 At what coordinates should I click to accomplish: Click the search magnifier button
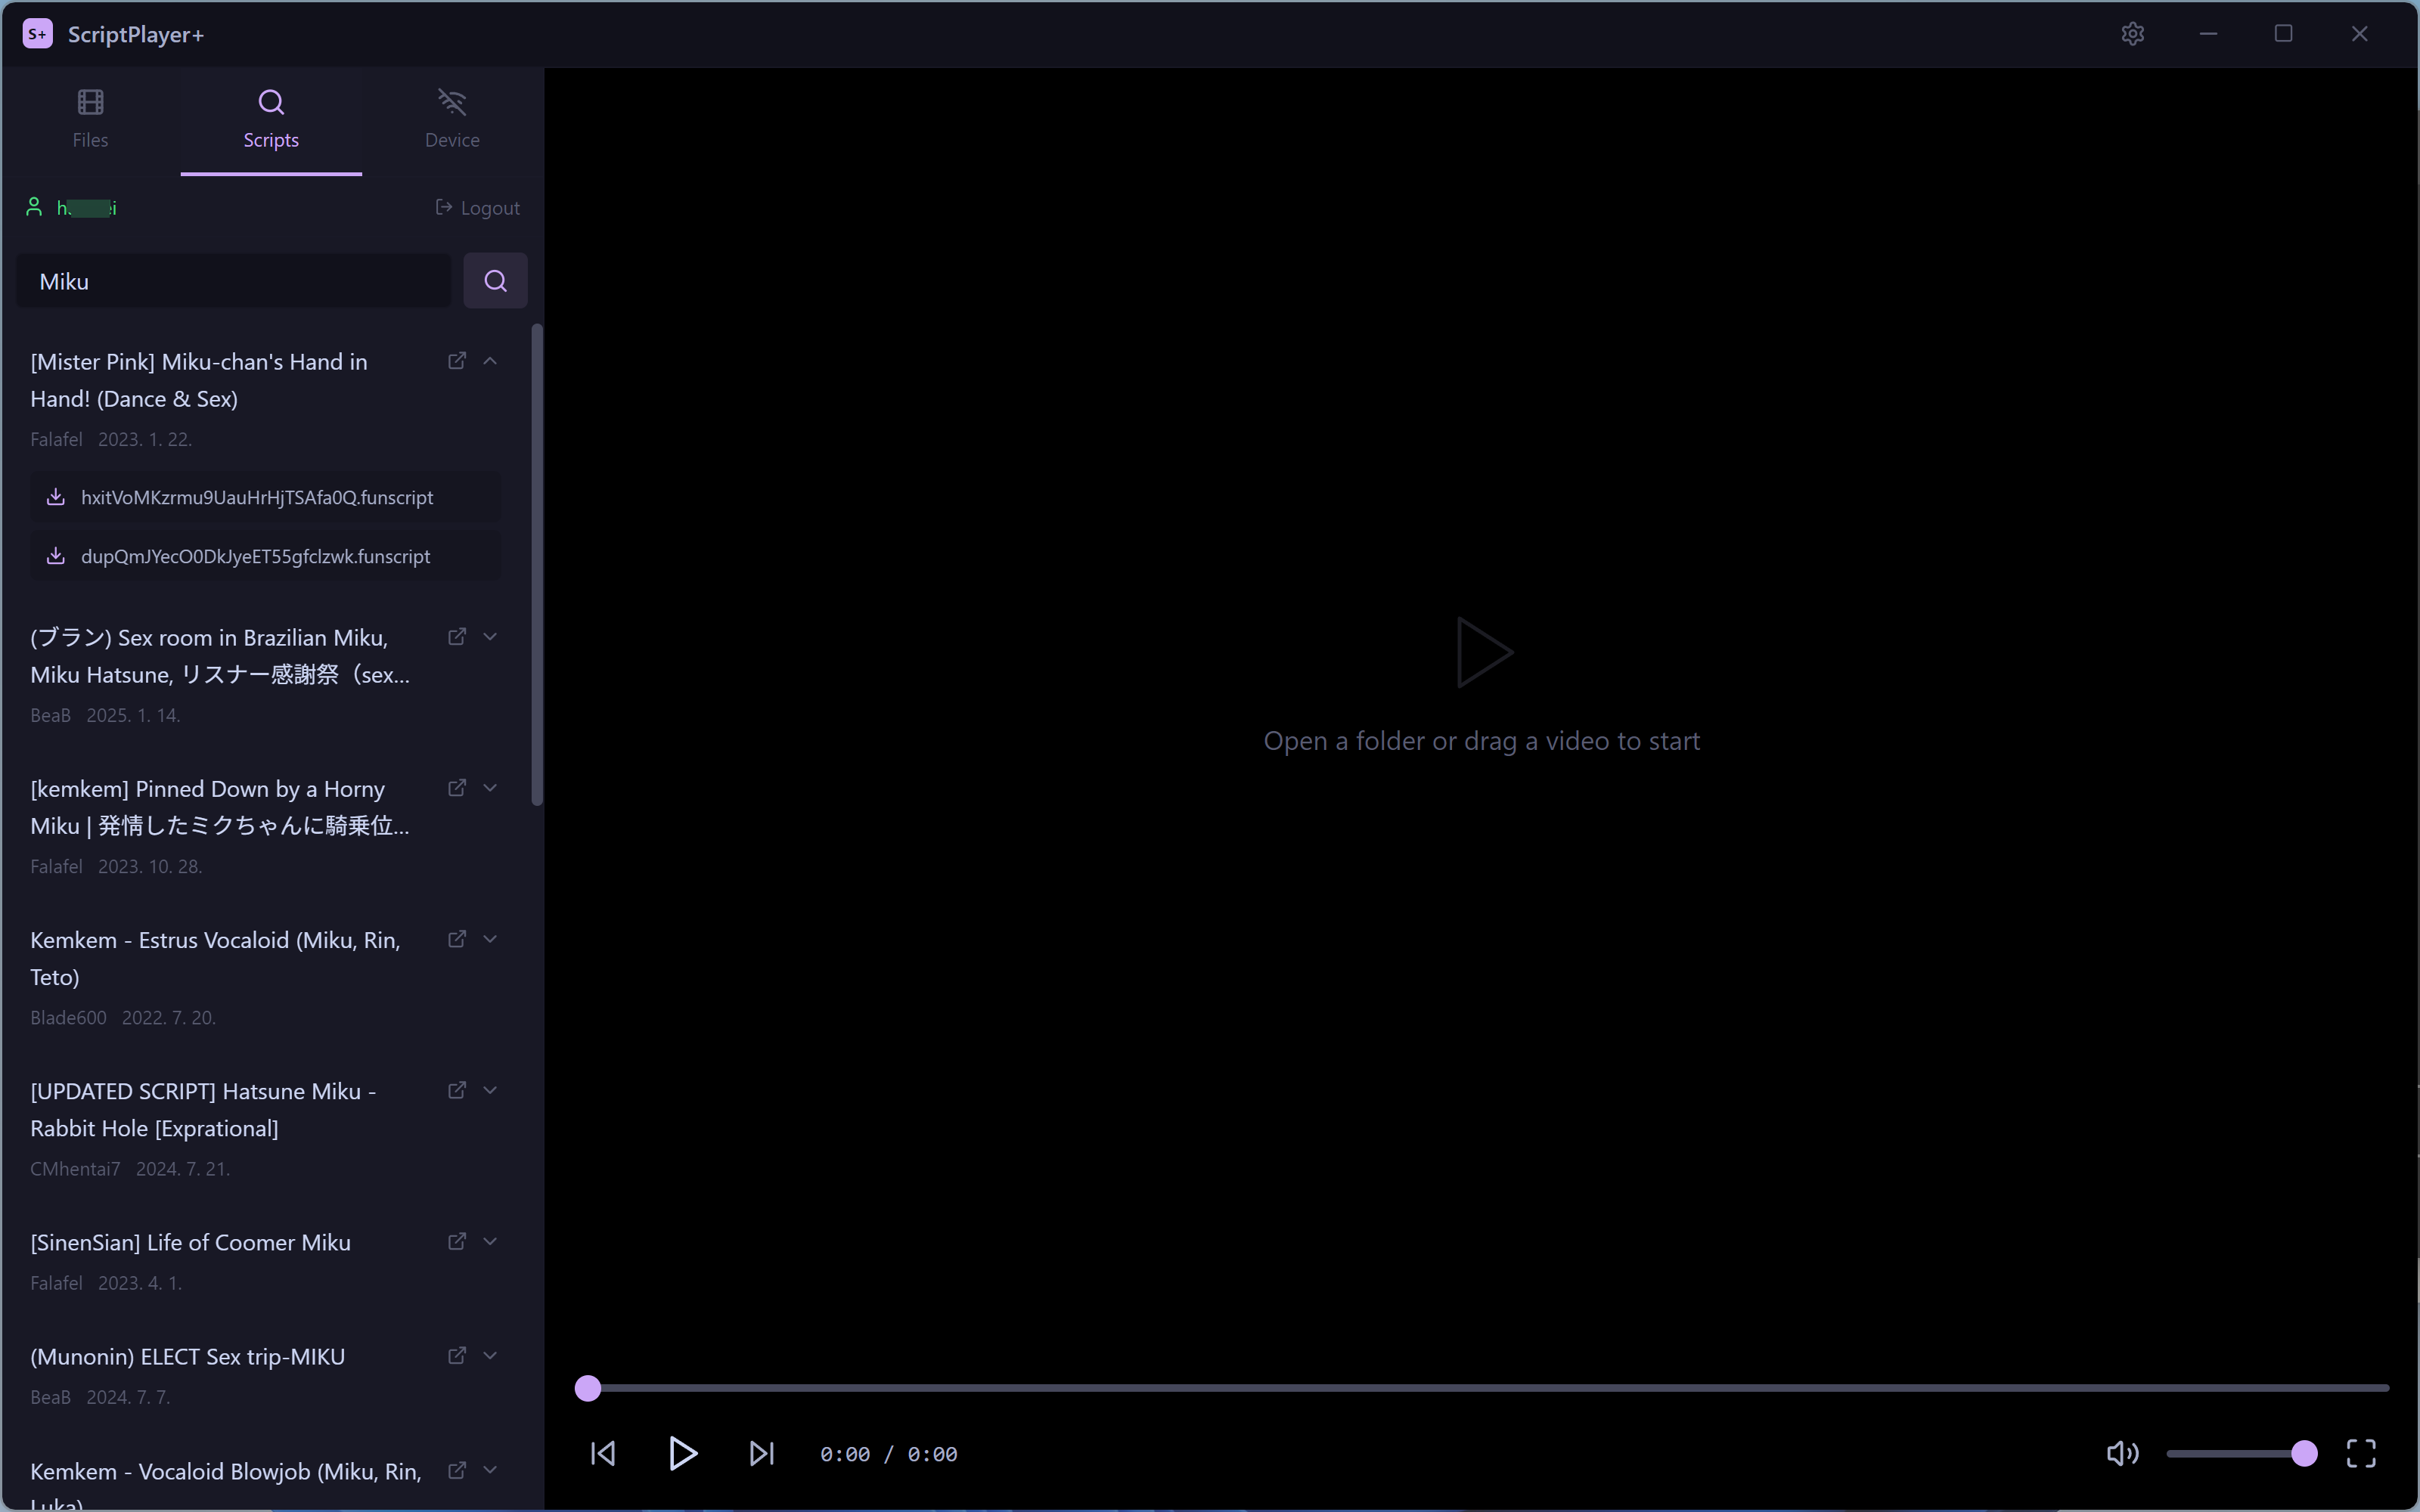click(495, 281)
